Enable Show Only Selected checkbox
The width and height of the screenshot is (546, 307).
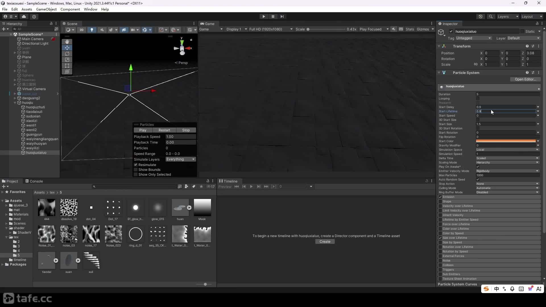136,175
